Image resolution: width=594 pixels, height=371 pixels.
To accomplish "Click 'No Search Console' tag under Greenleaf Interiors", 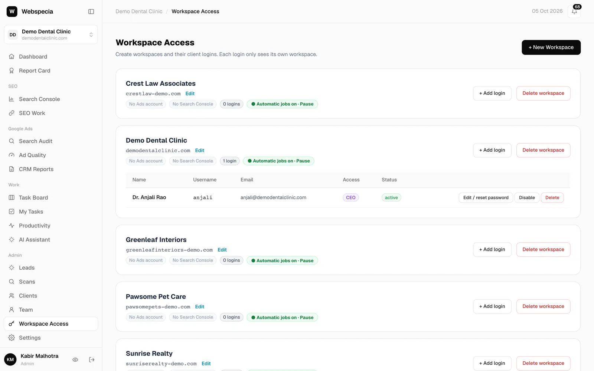I will (x=193, y=260).
